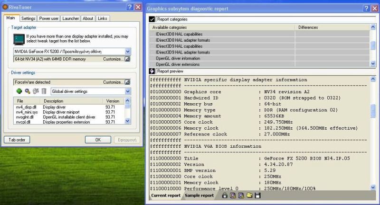
Task: Click the Report preview header icon
Action: pyautogui.click(x=152, y=71)
